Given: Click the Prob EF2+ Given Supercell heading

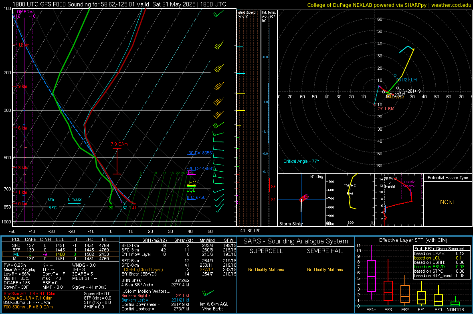Looking at the screenshot, I should click(439, 249).
